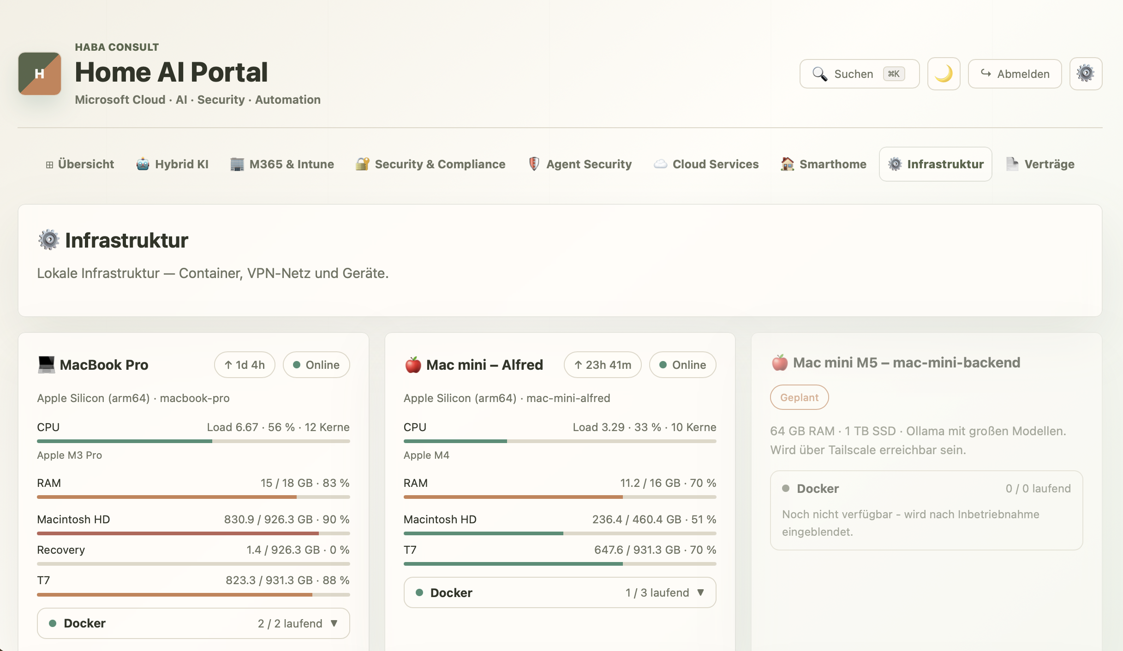Click the building icon beside M365 & Intune
The width and height of the screenshot is (1123, 651).
[x=237, y=164]
